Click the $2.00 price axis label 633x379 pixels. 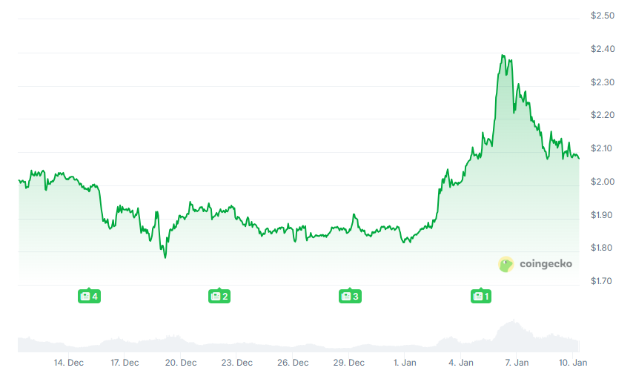click(x=602, y=182)
